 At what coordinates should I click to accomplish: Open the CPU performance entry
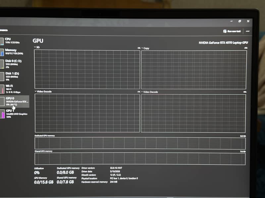click(x=14, y=41)
